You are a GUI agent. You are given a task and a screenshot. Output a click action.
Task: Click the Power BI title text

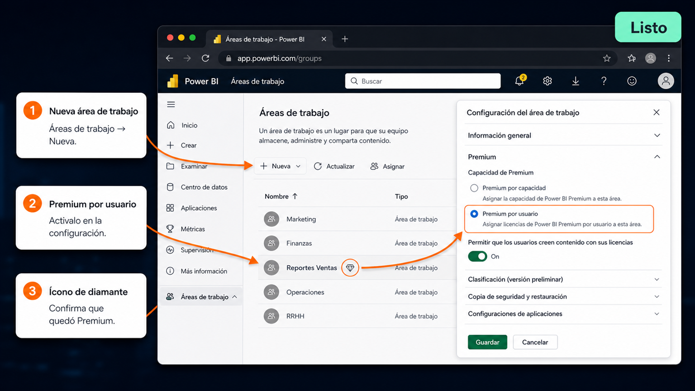coord(201,81)
